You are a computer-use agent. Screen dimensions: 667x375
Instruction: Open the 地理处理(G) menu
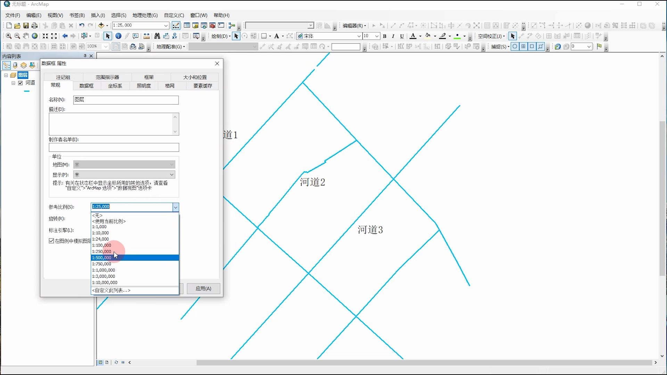tap(145, 15)
